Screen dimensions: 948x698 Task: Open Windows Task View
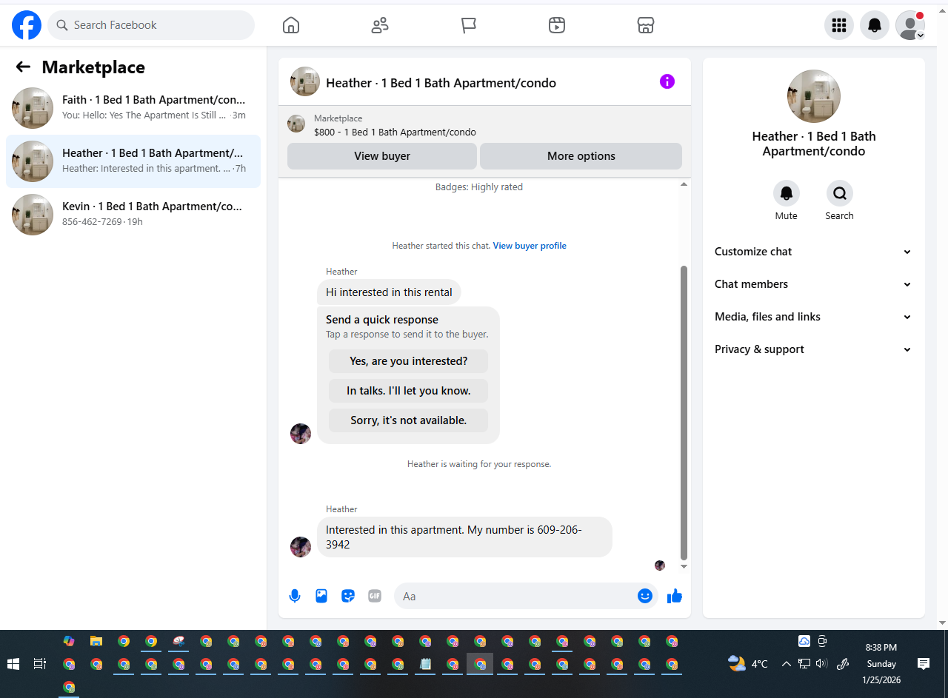coord(40,664)
